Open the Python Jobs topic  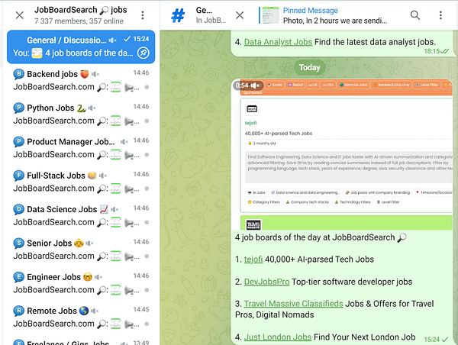81,114
